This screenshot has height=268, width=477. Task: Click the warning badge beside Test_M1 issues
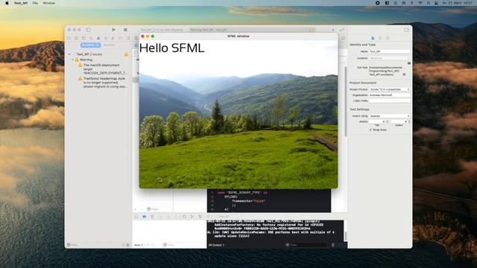tap(126, 54)
